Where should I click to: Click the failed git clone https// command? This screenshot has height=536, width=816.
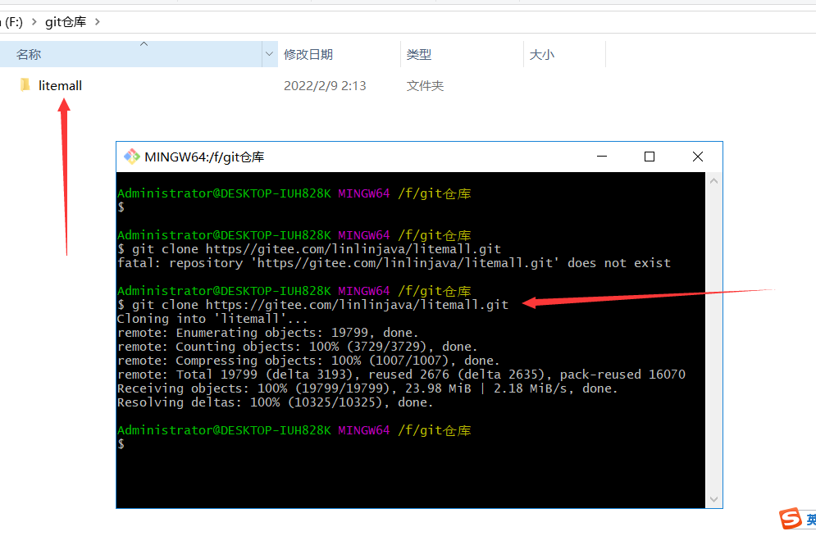309,249
